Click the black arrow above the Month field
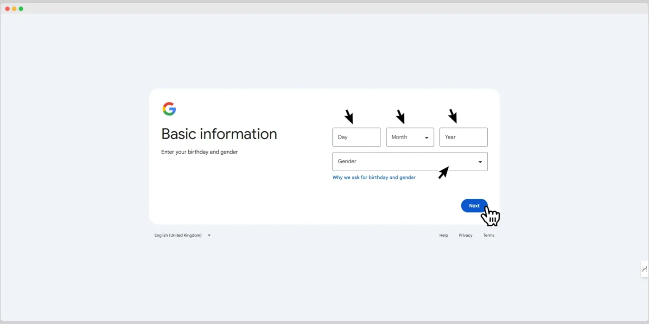 [401, 117]
